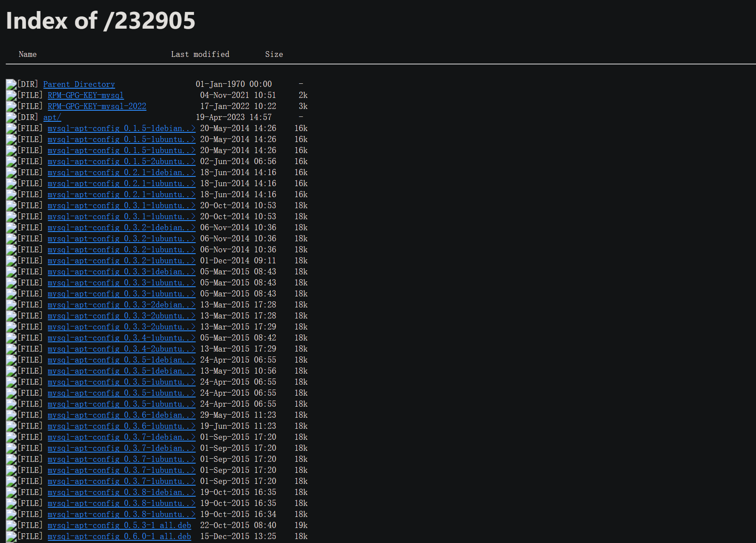Open mysql-apt-config 0.3.4-2ubuntu file link
Screen dimensions: 756x543
(x=122, y=349)
